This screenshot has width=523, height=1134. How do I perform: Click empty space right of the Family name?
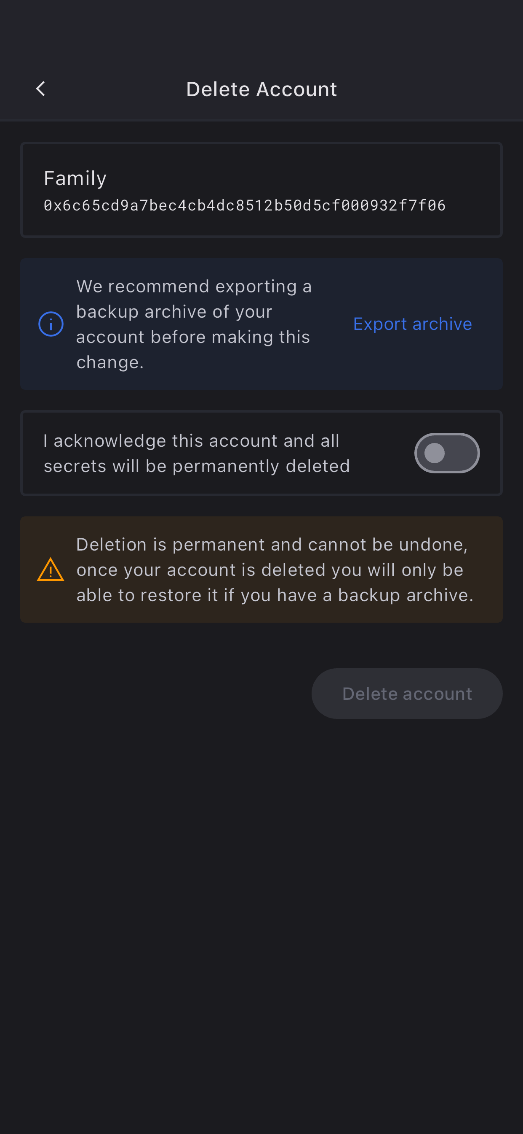point(308,178)
